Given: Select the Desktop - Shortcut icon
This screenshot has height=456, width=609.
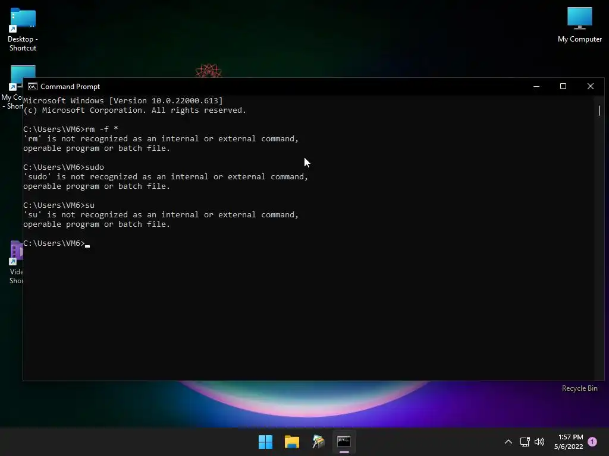Looking at the screenshot, I should 23,30.
